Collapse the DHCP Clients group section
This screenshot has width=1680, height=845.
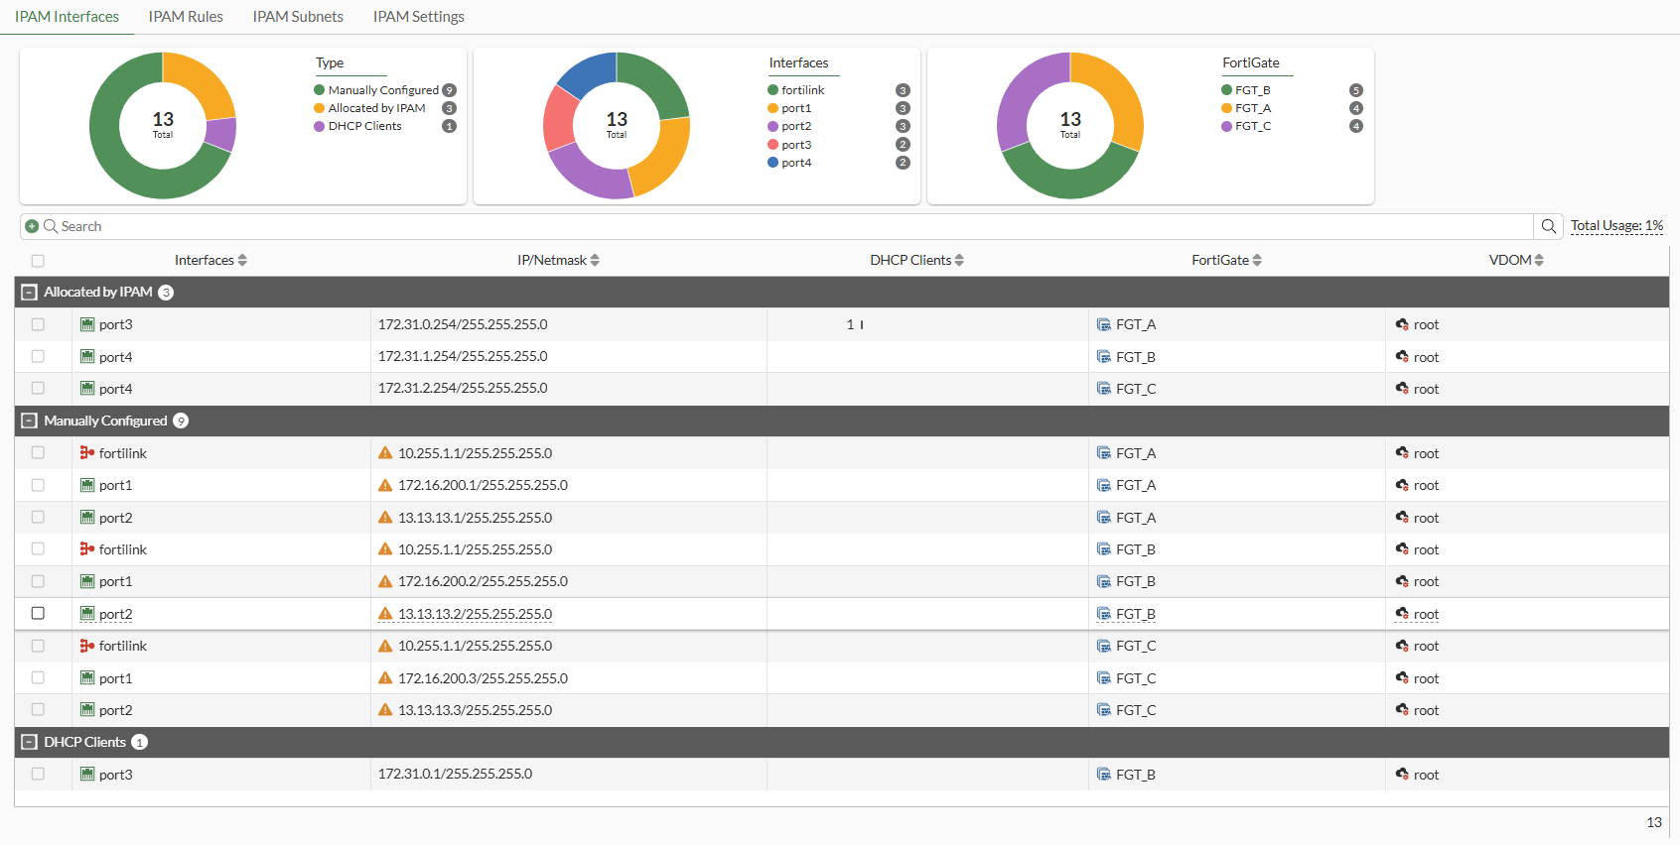click(x=30, y=743)
